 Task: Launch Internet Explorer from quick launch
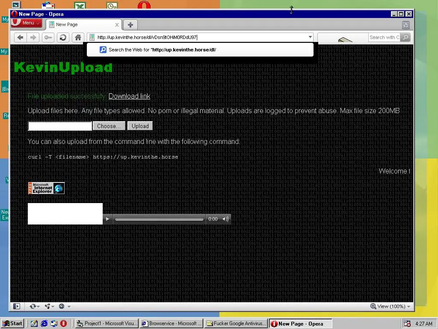point(44,323)
